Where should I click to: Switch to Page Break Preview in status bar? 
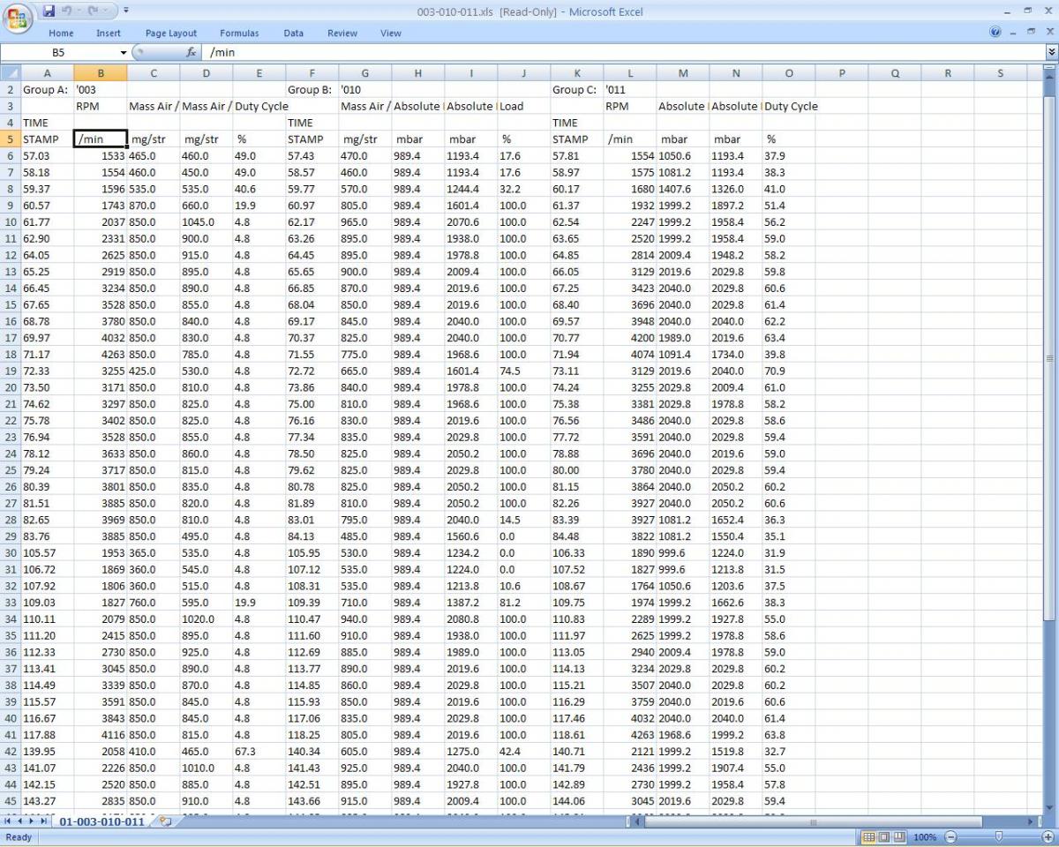point(899,836)
